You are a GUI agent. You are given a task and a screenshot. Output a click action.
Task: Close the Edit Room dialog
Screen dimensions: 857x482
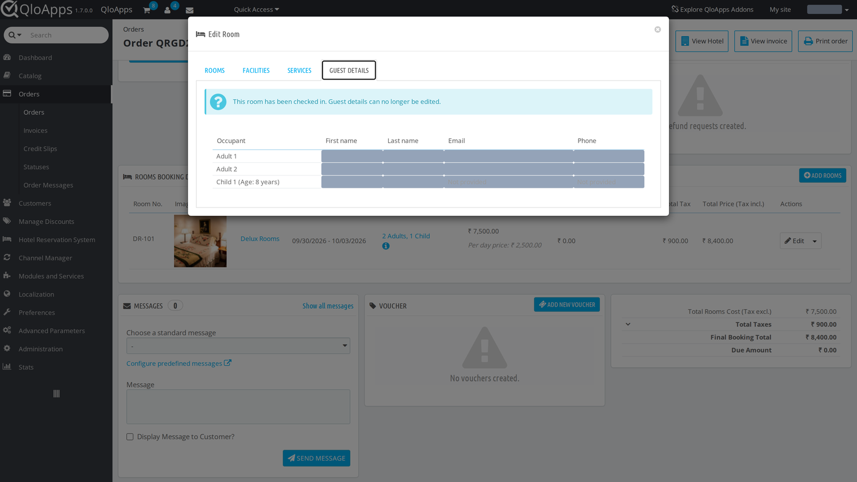pos(657,29)
